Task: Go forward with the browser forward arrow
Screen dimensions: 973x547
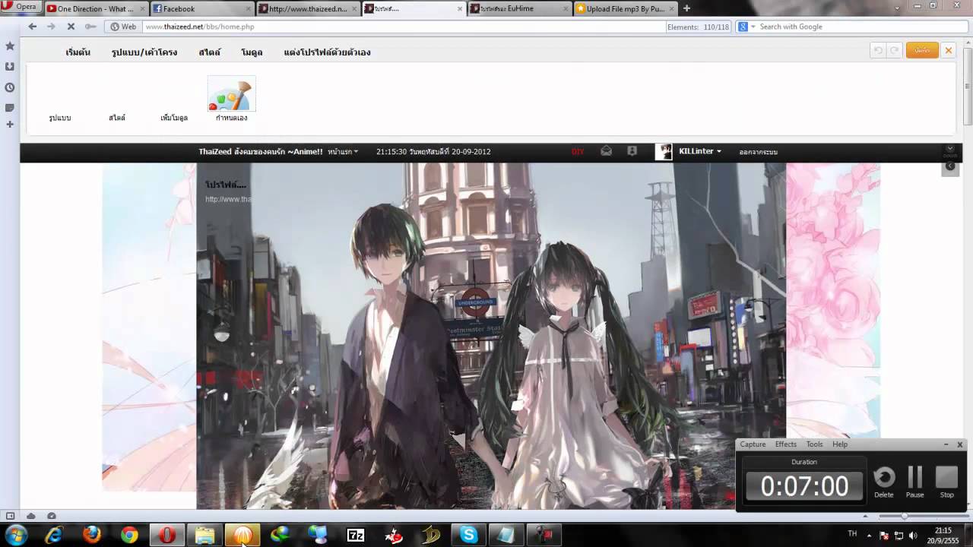Action: tap(51, 27)
